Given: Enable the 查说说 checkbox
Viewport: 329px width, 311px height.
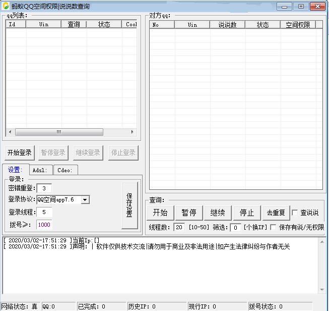Looking at the screenshot, I should tap(295, 213).
